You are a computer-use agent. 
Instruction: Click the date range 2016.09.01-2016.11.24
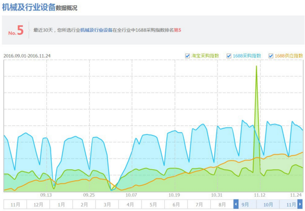(x=27, y=56)
